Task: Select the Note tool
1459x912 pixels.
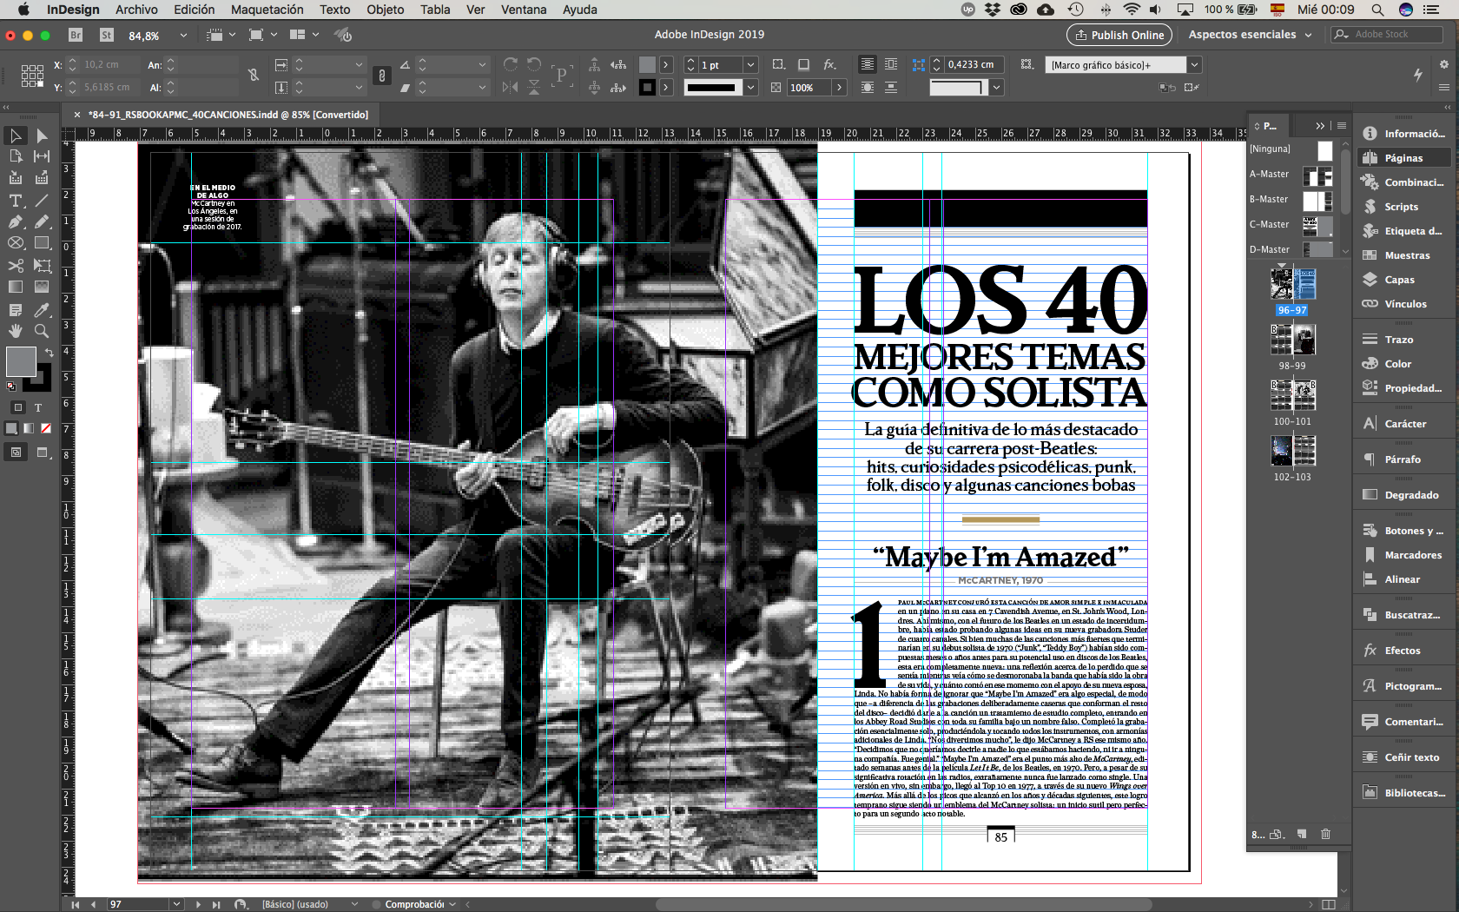Action: (16, 310)
